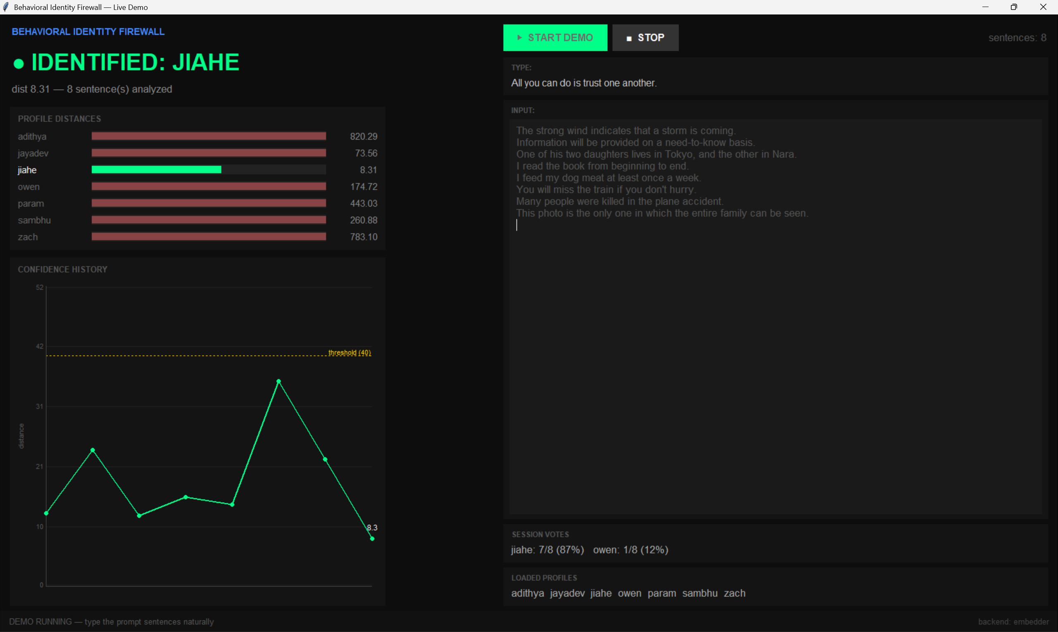
Task: Click the sentences counter at top right
Action: pos(1017,38)
